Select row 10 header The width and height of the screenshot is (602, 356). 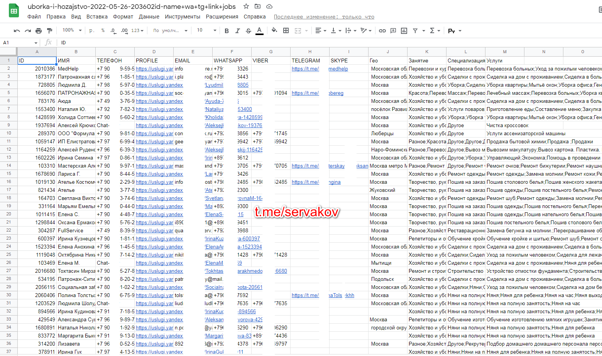(8, 133)
